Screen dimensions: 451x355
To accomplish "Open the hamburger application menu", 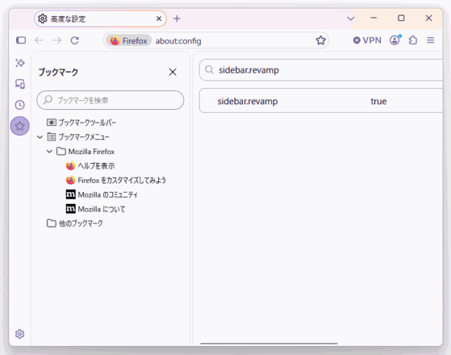I will pos(431,41).
